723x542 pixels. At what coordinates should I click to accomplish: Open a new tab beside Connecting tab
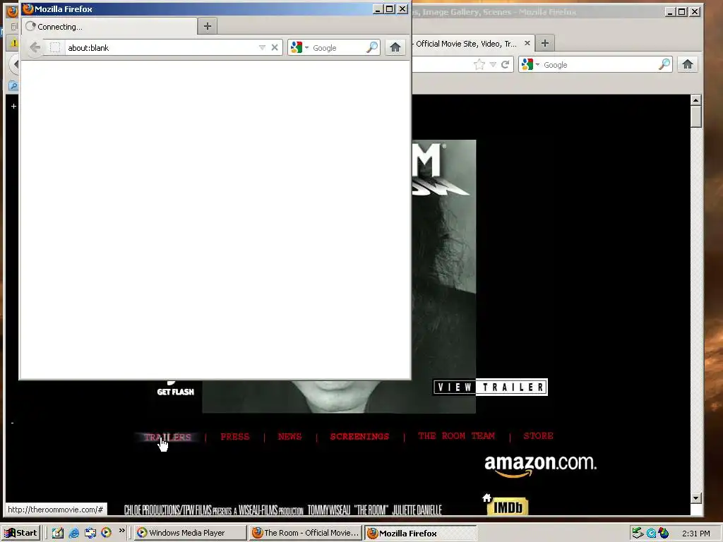click(208, 26)
